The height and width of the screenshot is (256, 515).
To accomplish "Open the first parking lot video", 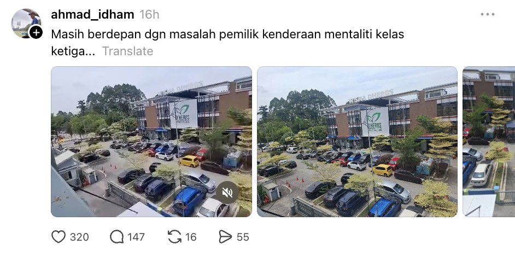I will [151, 142].
